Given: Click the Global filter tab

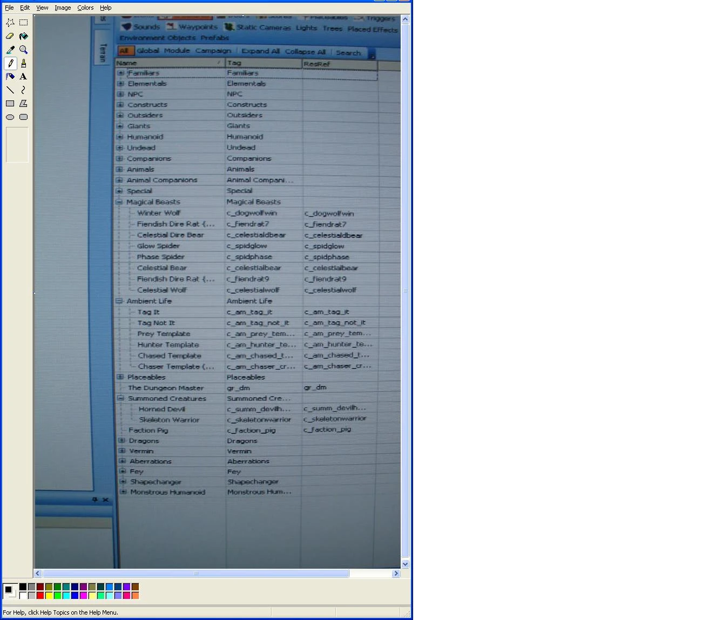Looking at the screenshot, I should coord(148,51).
